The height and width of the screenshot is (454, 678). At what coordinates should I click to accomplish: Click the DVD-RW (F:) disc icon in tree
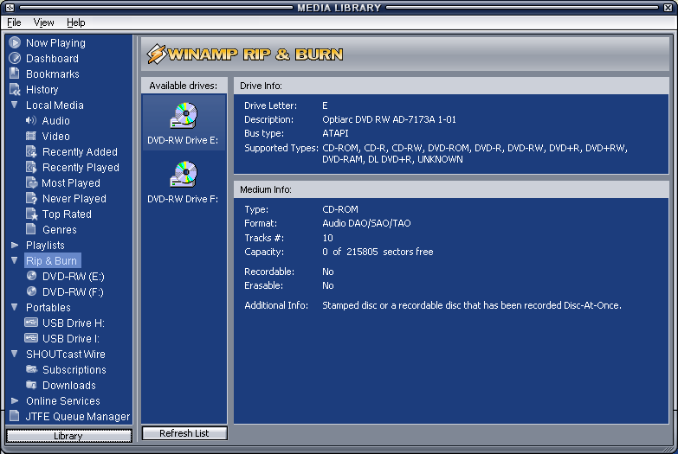pos(31,291)
